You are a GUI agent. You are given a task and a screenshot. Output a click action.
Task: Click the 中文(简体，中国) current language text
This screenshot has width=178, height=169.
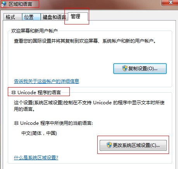click(x=39, y=133)
